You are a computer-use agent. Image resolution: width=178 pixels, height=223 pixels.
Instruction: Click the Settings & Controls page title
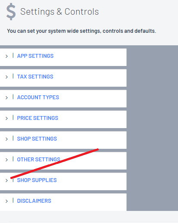click(59, 12)
